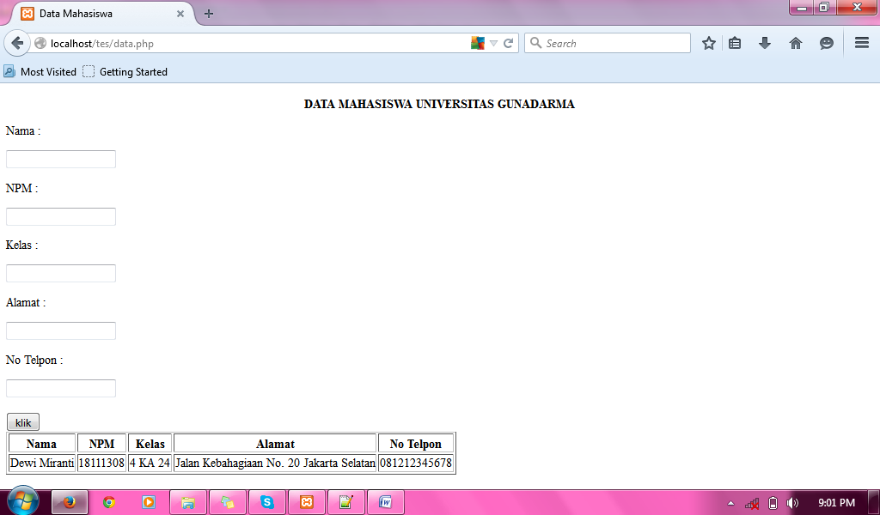Reload the page with the refresh icon
880x515 pixels.
coord(509,43)
